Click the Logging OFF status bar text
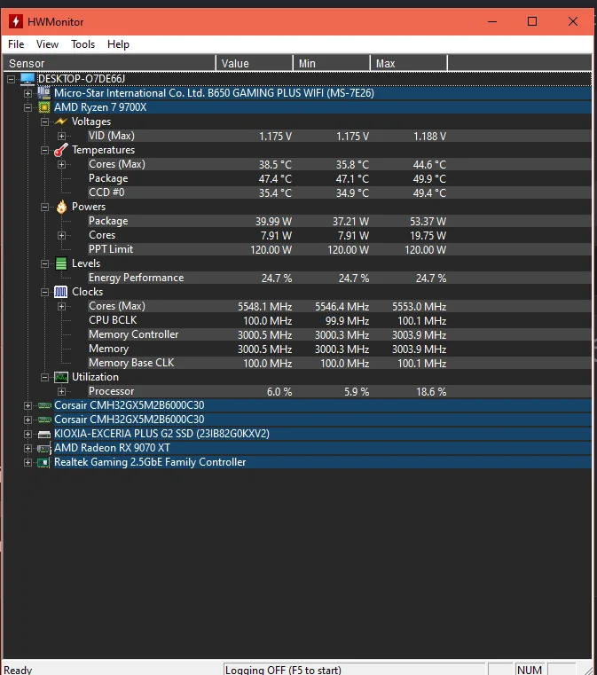Screen dimensions: 597x675 pos(283,671)
